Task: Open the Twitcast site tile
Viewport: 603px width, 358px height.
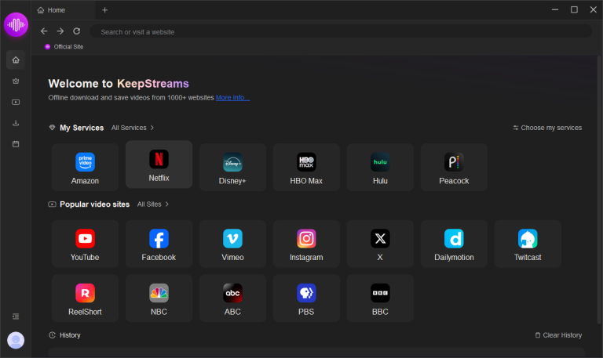Action: click(x=528, y=244)
